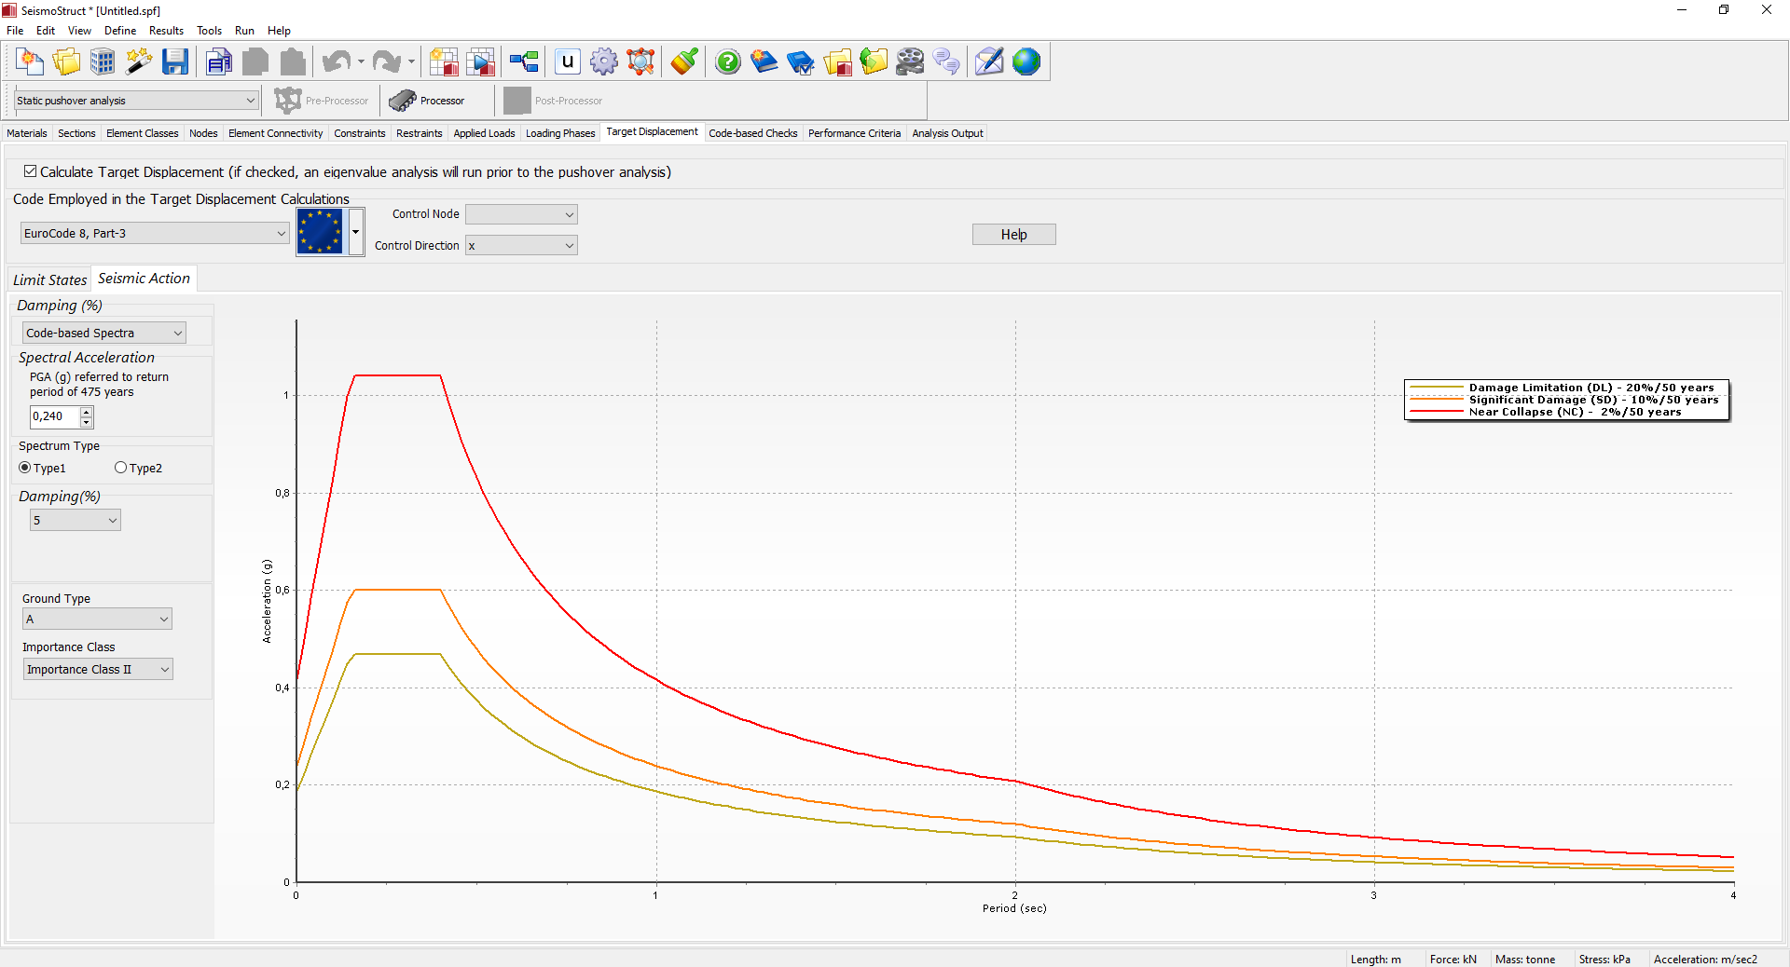The image size is (1790, 967).
Task: Click the film reel movie icon
Action: coord(910,62)
